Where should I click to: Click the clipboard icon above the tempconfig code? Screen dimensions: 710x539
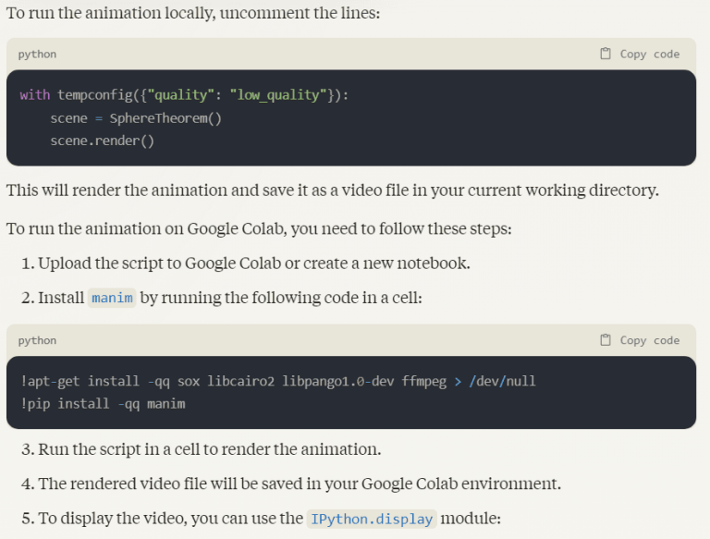(606, 54)
